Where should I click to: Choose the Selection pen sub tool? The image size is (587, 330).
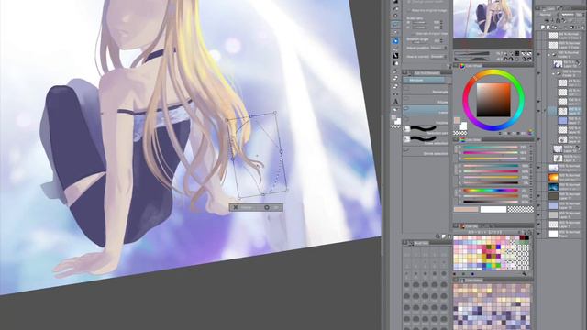426,130
